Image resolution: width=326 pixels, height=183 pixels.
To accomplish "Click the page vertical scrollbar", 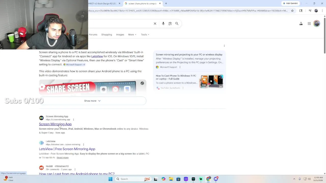I will click(324, 36).
